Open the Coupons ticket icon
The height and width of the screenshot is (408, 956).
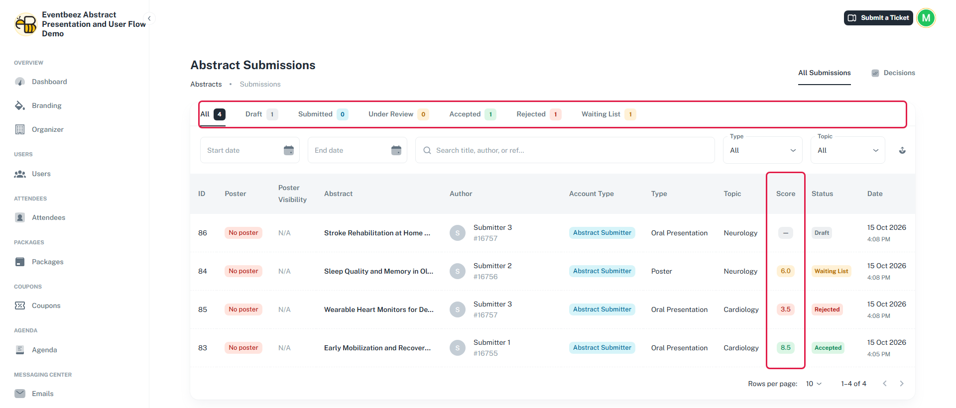point(20,306)
